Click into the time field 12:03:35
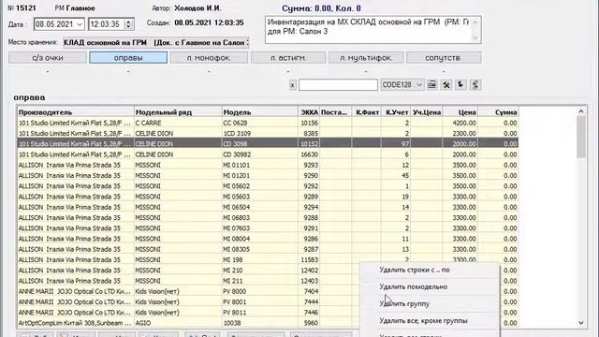The height and width of the screenshot is (337, 599). pos(107,24)
